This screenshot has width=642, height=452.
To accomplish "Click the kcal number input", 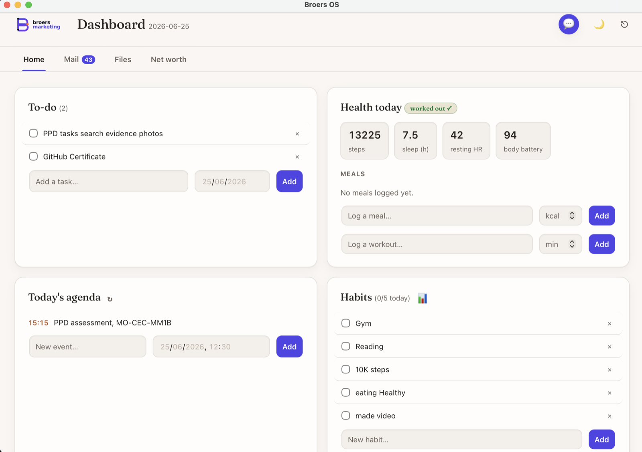I will click(560, 216).
